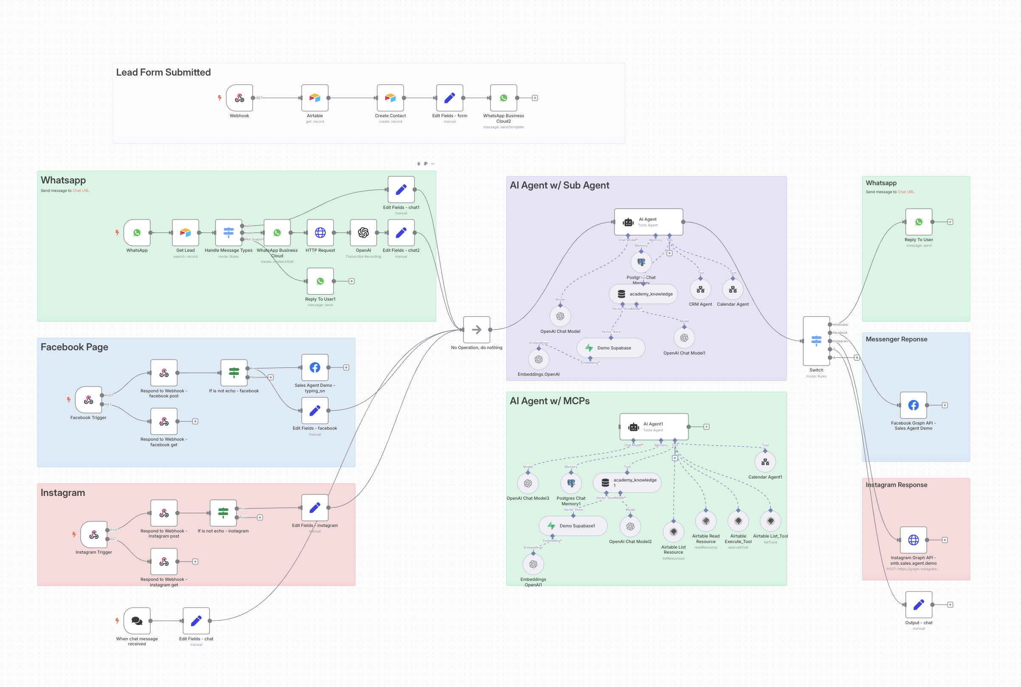Follow the Chat URL link in right Whatsapp note
The image size is (1021, 687).
906,192
